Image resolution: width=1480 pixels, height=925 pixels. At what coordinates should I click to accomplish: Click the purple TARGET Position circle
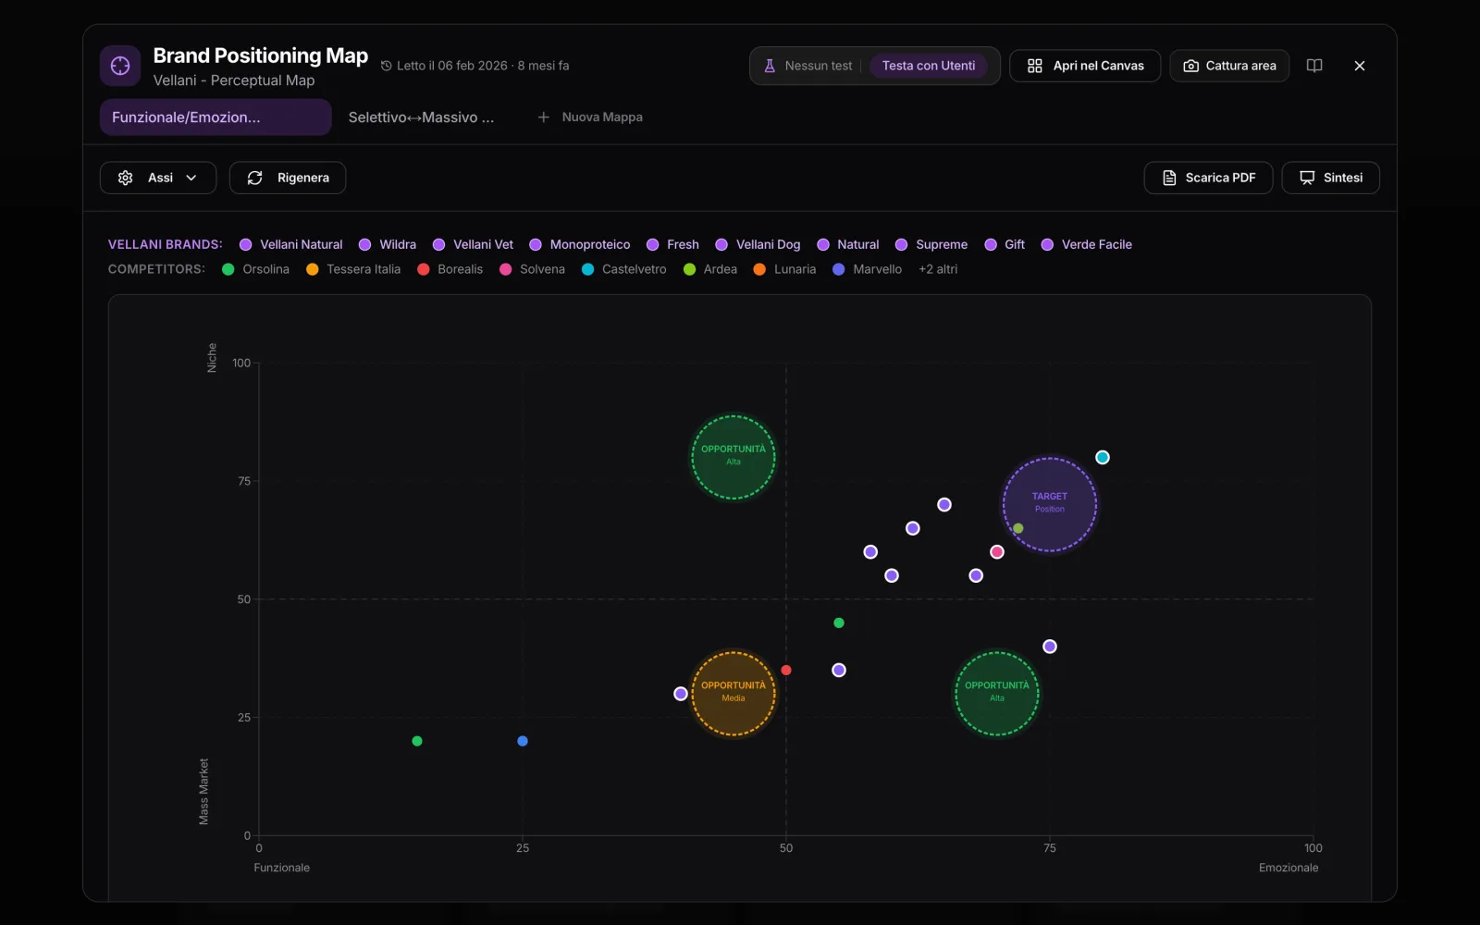pos(1050,505)
